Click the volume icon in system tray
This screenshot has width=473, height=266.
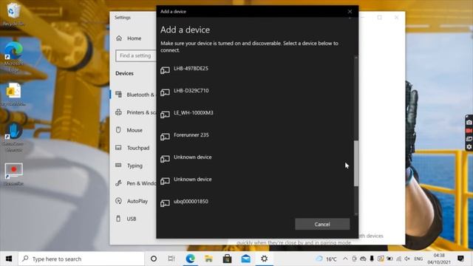tap(407, 259)
